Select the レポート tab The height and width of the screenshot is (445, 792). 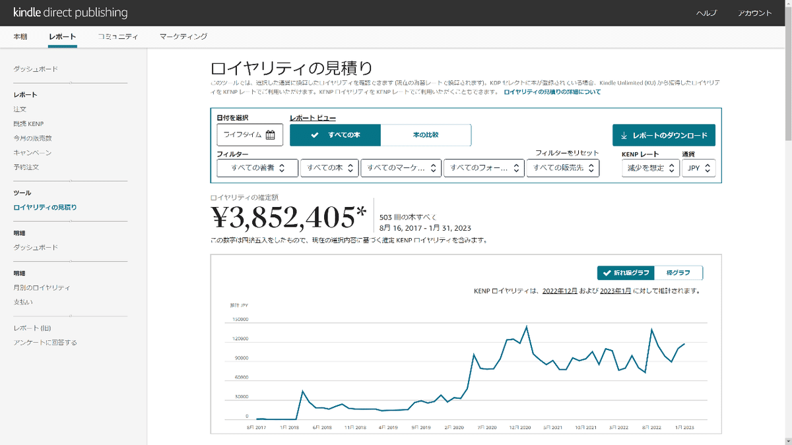[62, 37]
